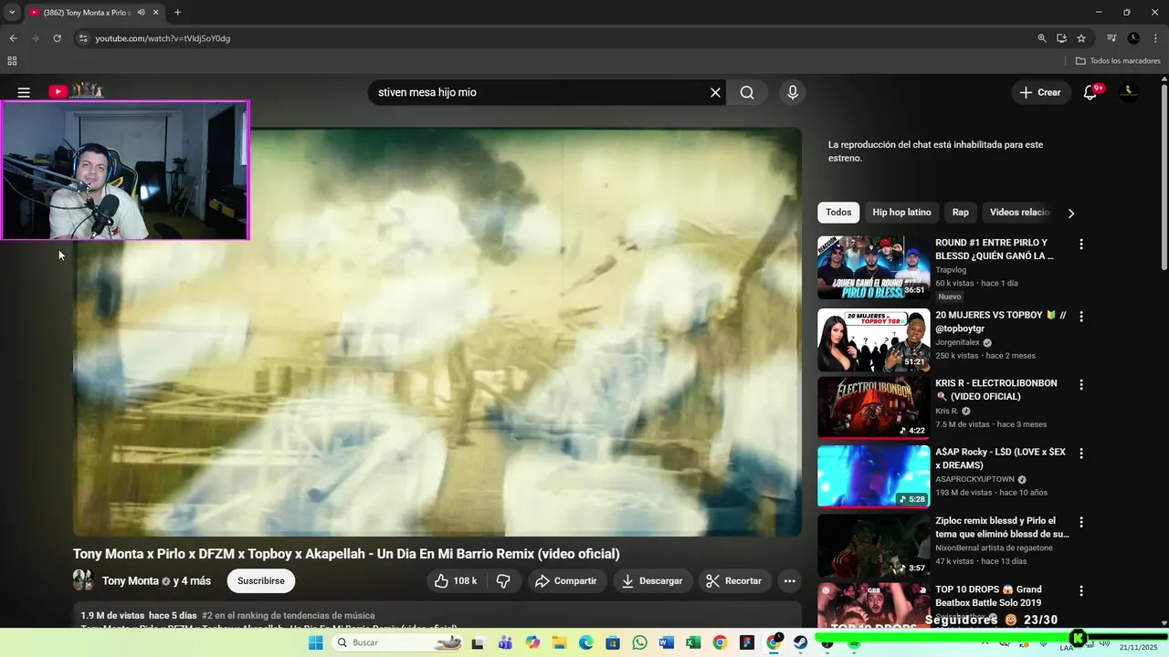The image size is (1169, 657).
Task: Open Word from the taskbar
Action: click(666, 642)
